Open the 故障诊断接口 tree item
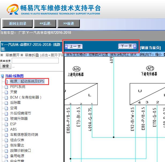 tap(21, 151)
